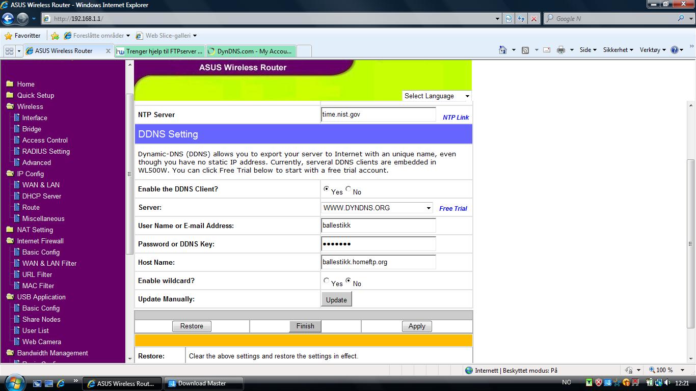The image size is (696, 391).
Task: Click the browser Back arrow button
Action: click(8, 19)
